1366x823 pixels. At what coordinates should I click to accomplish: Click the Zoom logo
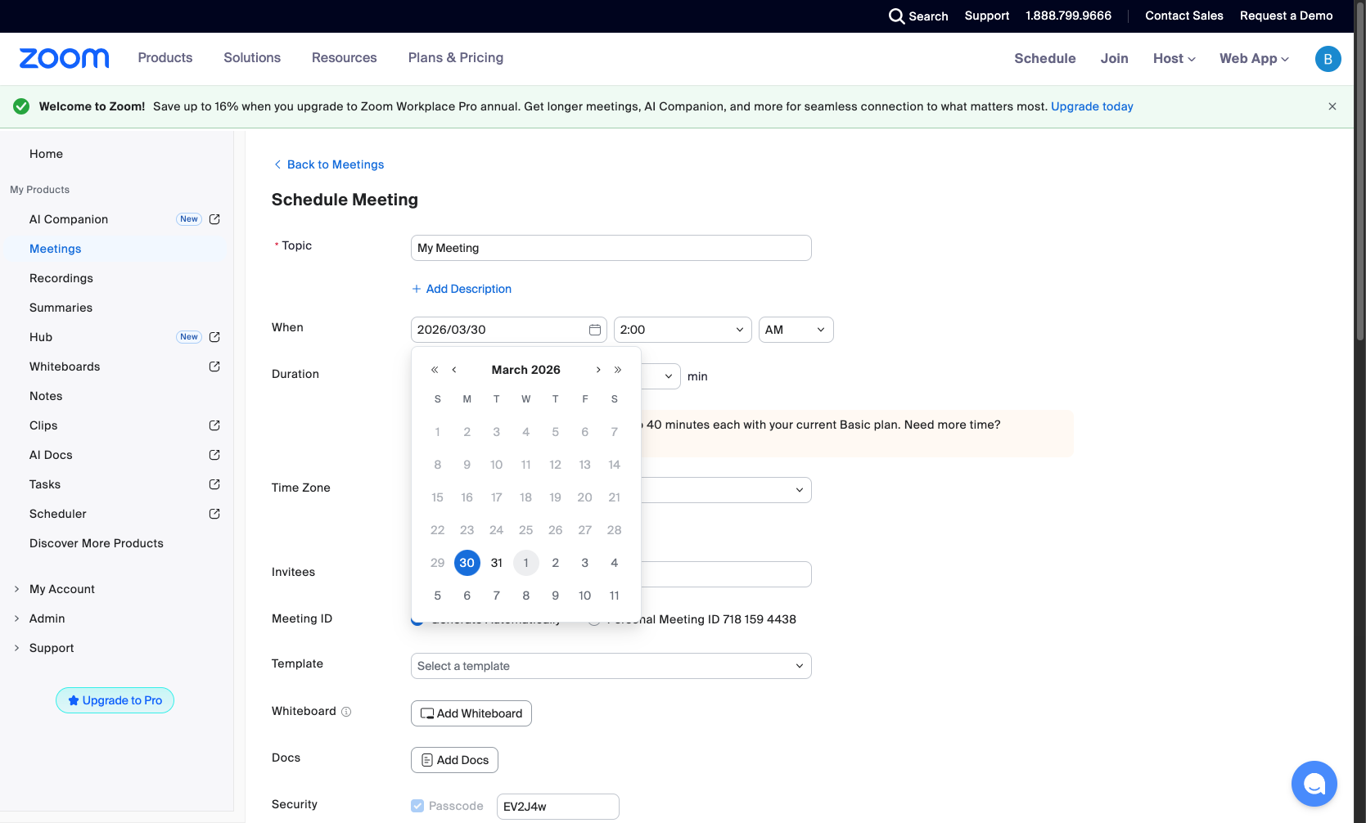click(x=64, y=58)
